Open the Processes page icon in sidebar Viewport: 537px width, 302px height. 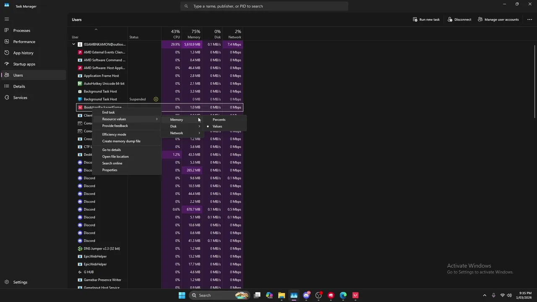tap(7, 30)
